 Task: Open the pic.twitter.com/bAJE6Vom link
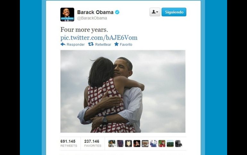point(99,38)
